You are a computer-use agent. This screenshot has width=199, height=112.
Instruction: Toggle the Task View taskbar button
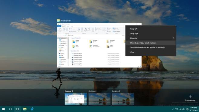coord(18,109)
